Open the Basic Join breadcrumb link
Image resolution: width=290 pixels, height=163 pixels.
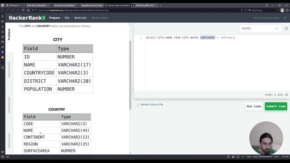click(80, 18)
